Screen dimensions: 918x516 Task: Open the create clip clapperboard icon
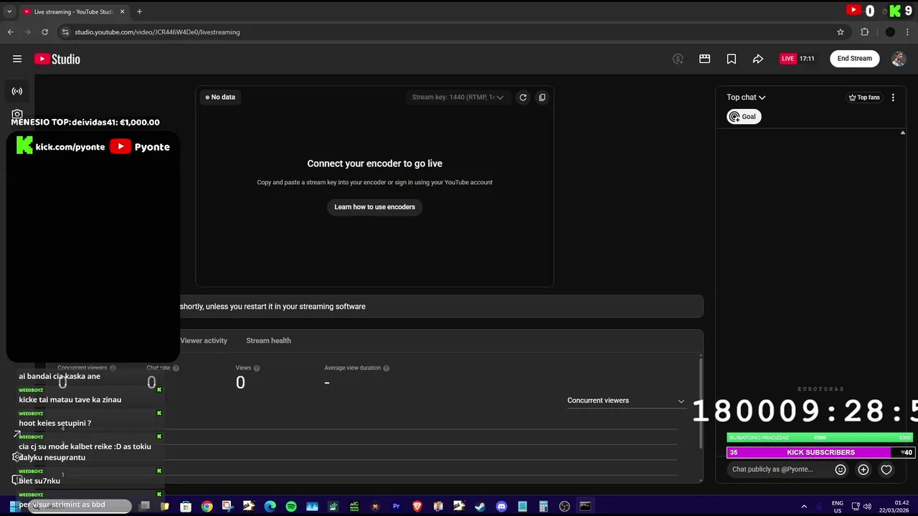click(x=705, y=59)
